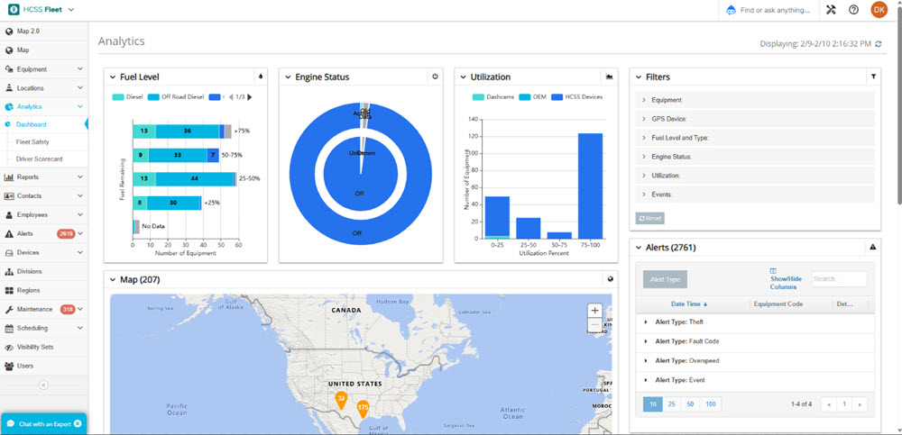The height and width of the screenshot is (435, 902).
Task: Expand Fuel Level and Type filter
Action: [755, 138]
